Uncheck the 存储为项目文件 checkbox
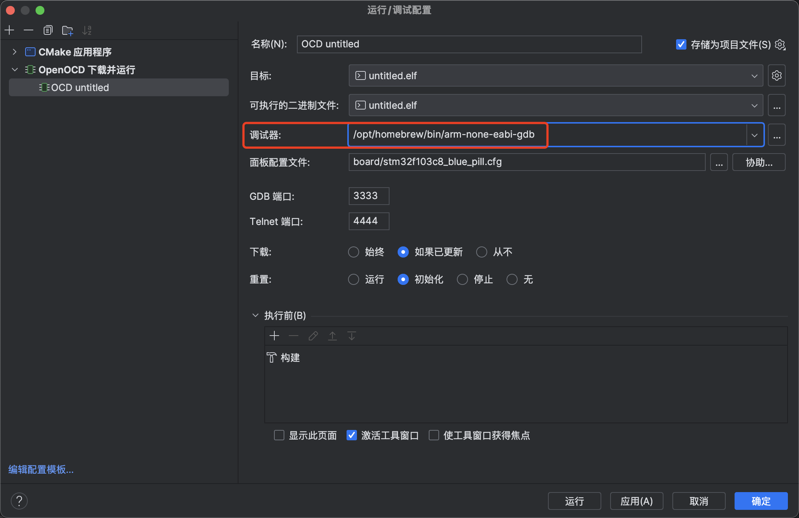The height and width of the screenshot is (518, 799). coord(681,45)
